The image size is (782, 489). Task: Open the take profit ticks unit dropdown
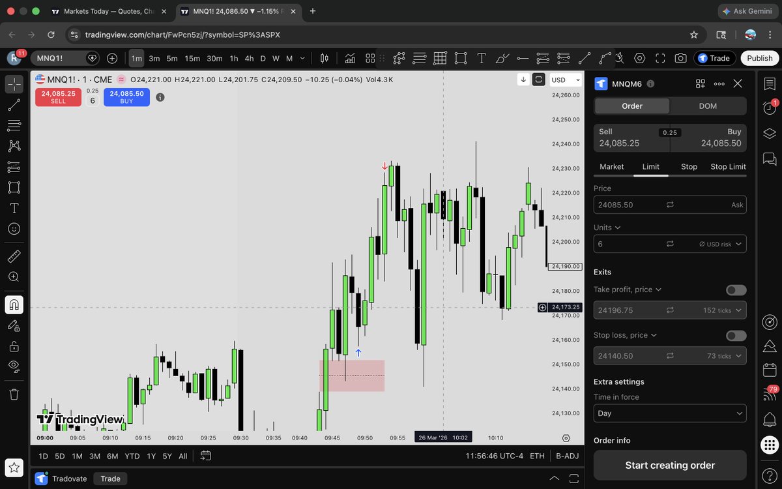[722, 310]
